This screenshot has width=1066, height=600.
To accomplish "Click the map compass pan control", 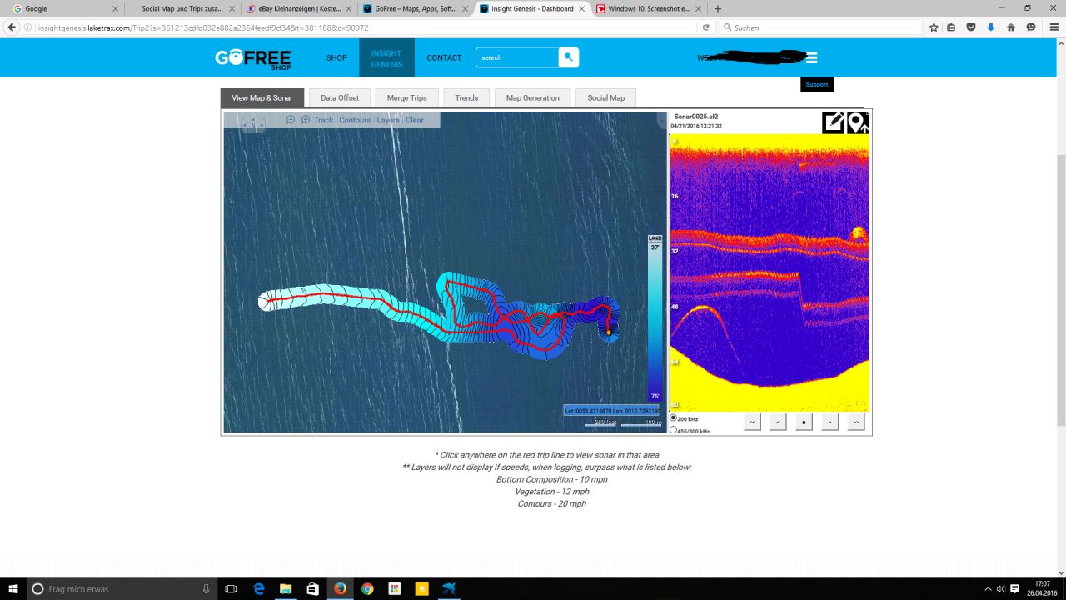I will coord(252,125).
